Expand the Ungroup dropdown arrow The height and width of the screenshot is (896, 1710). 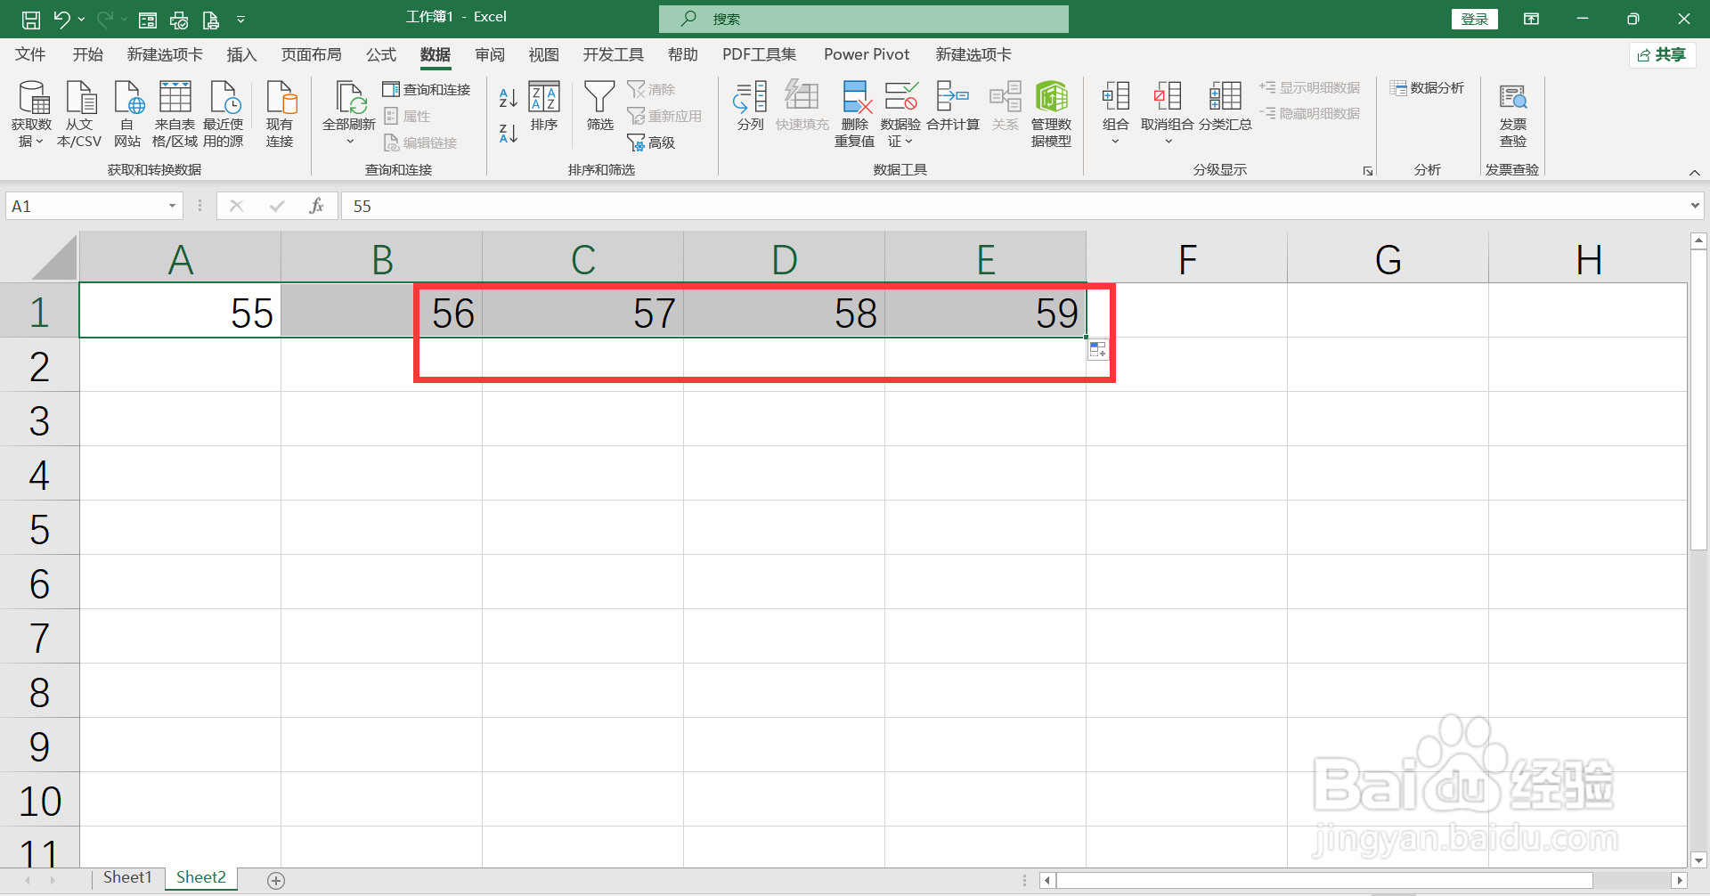pyautogui.click(x=1168, y=142)
